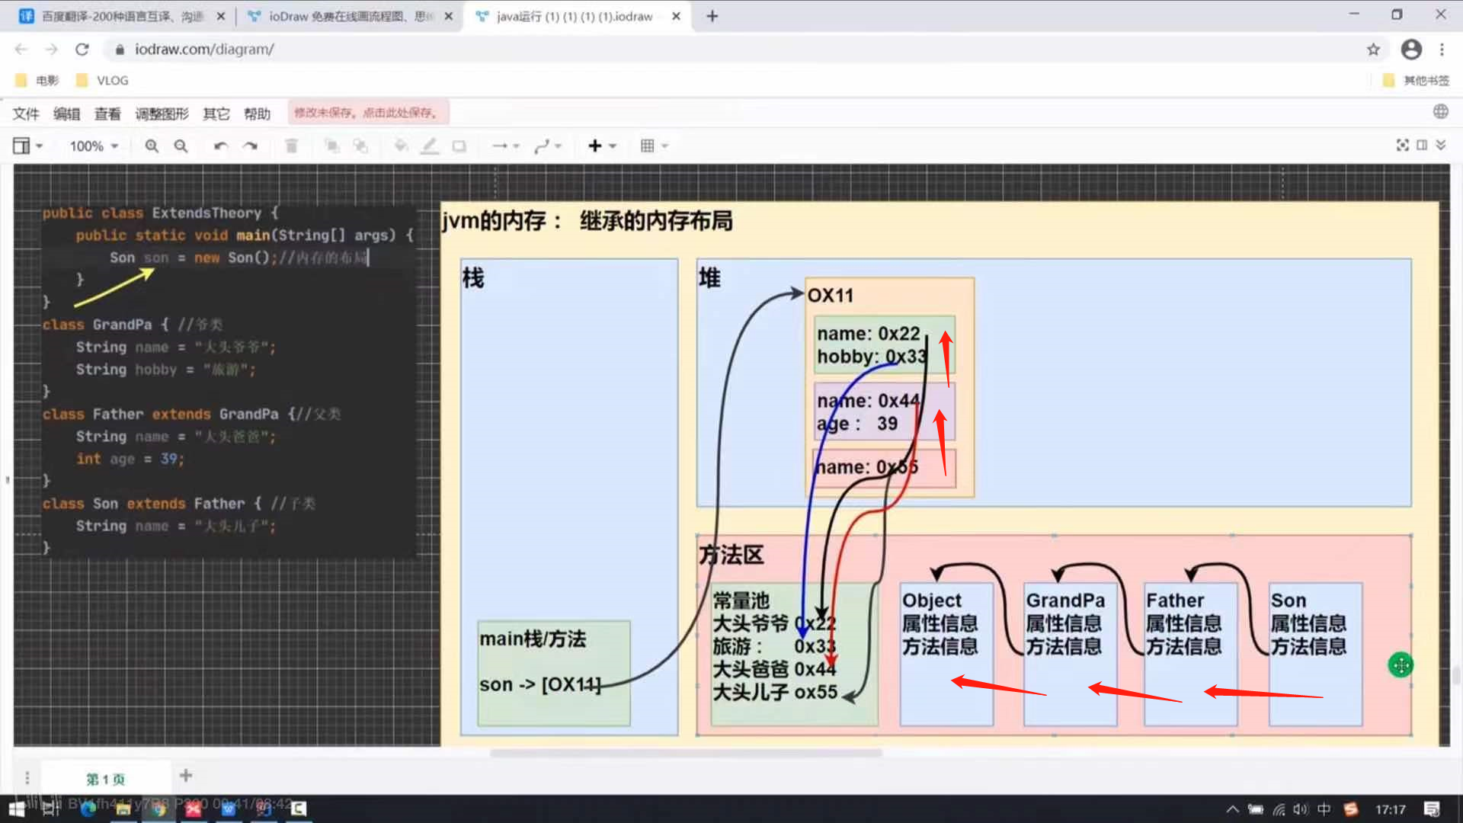Switch to the 百度翻译 browser tab
This screenshot has height=823, width=1463.
point(120,16)
